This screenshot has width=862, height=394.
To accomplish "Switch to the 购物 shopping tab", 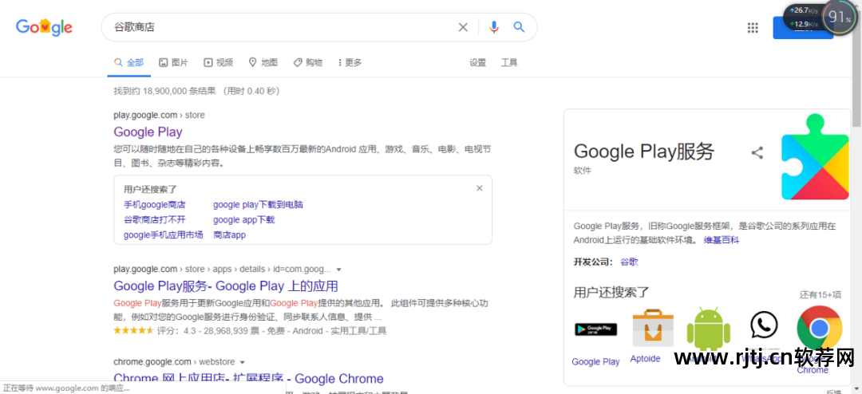I will pos(308,63).
